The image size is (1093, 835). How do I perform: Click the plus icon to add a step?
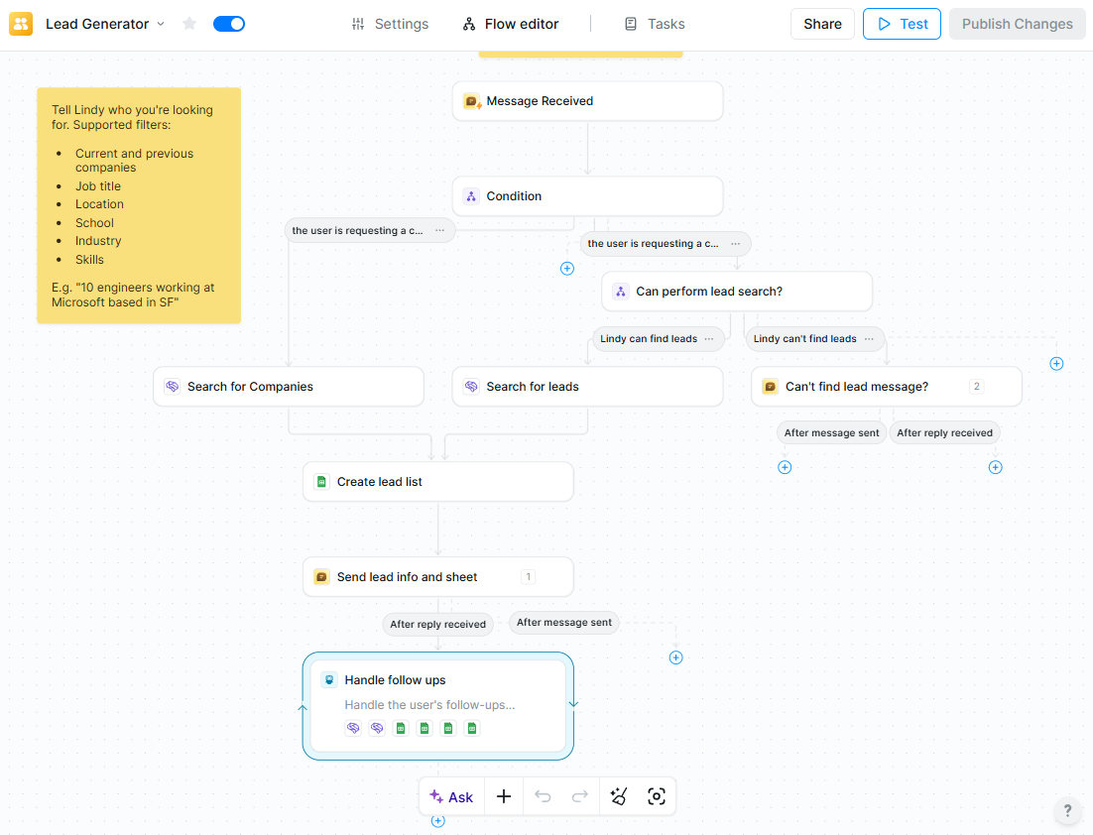[x=503, y=796]
